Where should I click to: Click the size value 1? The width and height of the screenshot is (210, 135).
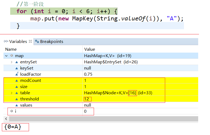click(x=85, y=87)
